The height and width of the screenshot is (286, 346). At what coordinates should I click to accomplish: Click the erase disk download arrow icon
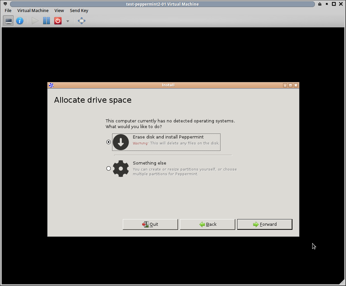coord(121,142)
